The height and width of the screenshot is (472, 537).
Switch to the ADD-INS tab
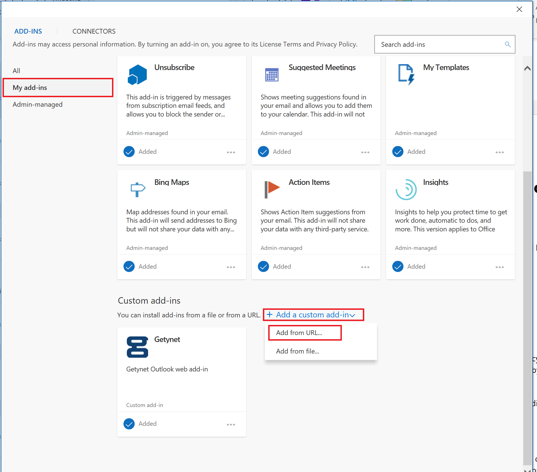tap(28, 31)
